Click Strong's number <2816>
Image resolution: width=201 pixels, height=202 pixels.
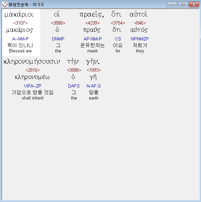pyautogui.click(x=33, y=70)
